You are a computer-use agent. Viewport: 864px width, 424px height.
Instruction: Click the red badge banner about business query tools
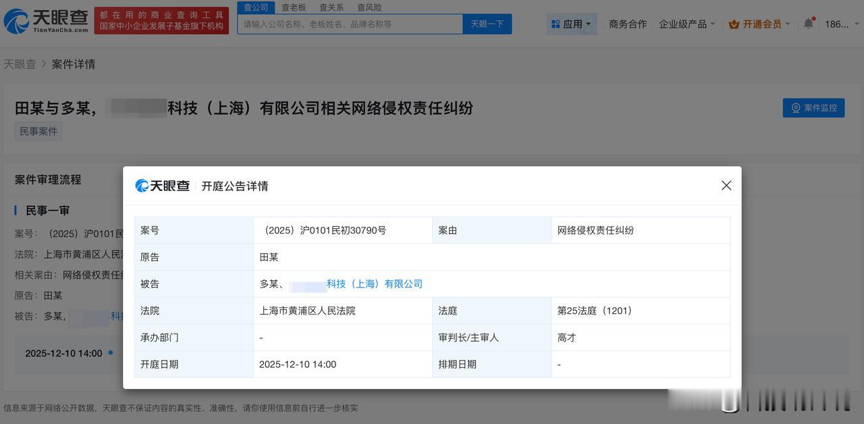pyautogui.click(x=161, y=20)
